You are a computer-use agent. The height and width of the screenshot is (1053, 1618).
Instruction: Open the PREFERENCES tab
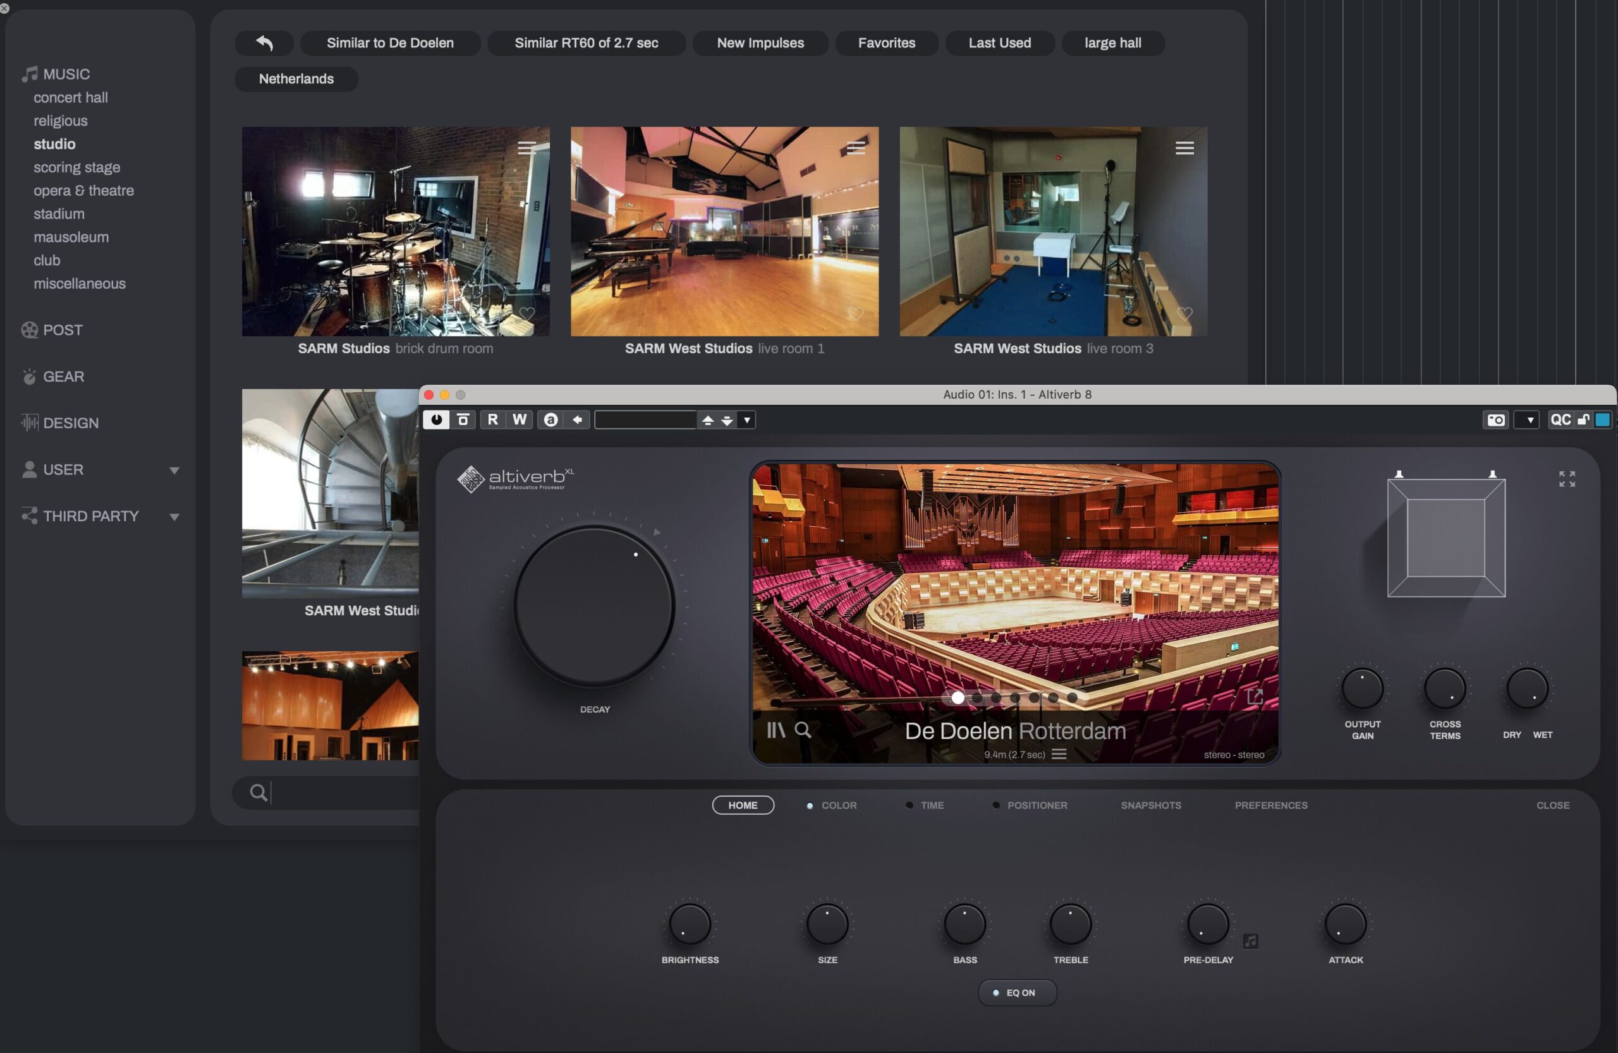tap(1270, 805)
